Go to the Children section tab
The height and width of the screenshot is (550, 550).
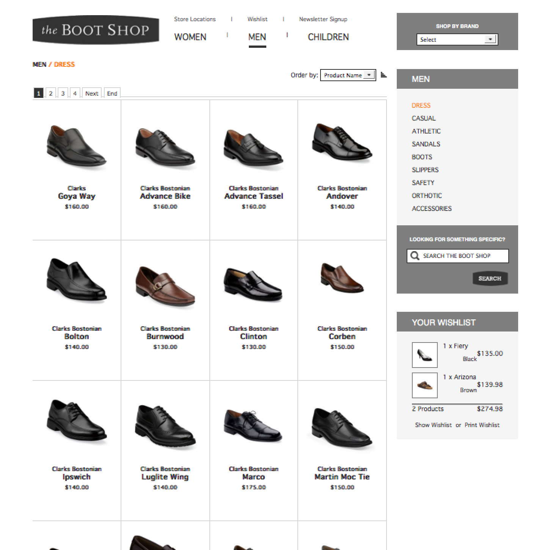point(328,37)
